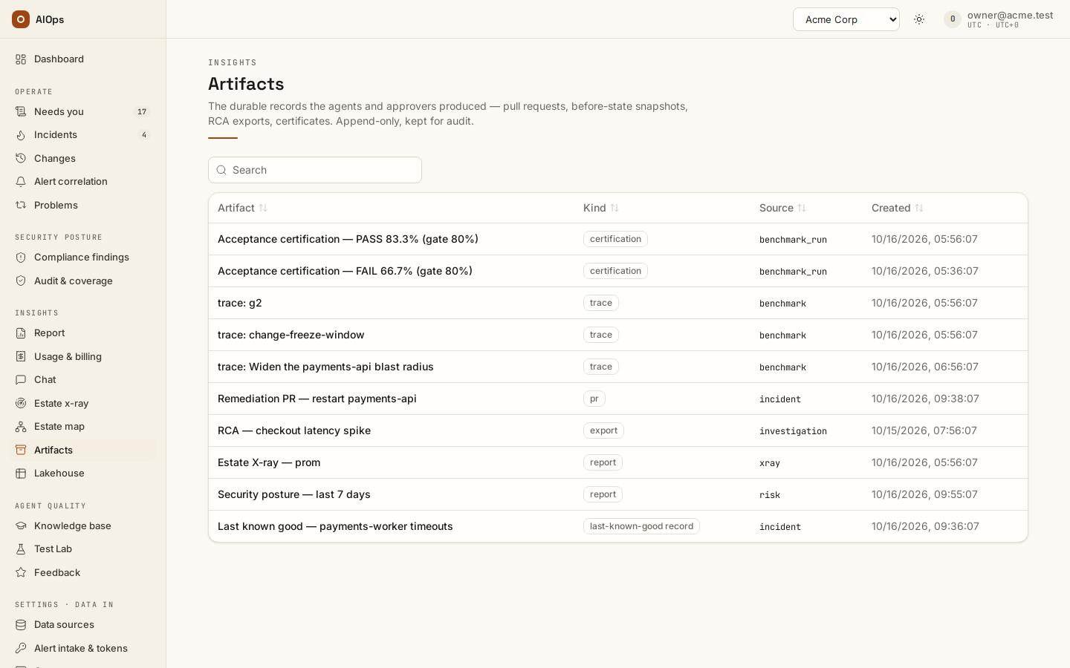Click the Audit & coverage shield icon
The image size is (1070, 668).
coord(21,281)
